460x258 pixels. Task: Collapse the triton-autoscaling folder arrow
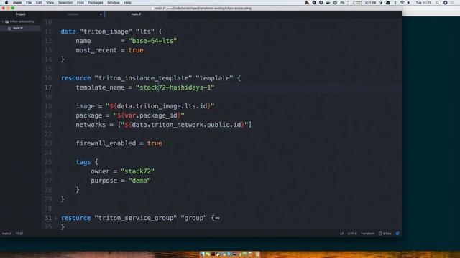coord(3,21)
